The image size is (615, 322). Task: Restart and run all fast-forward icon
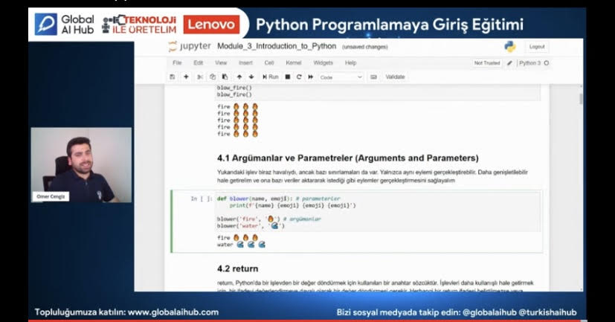310,77
